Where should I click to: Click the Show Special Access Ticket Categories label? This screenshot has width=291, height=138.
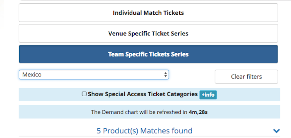point(142,94)
